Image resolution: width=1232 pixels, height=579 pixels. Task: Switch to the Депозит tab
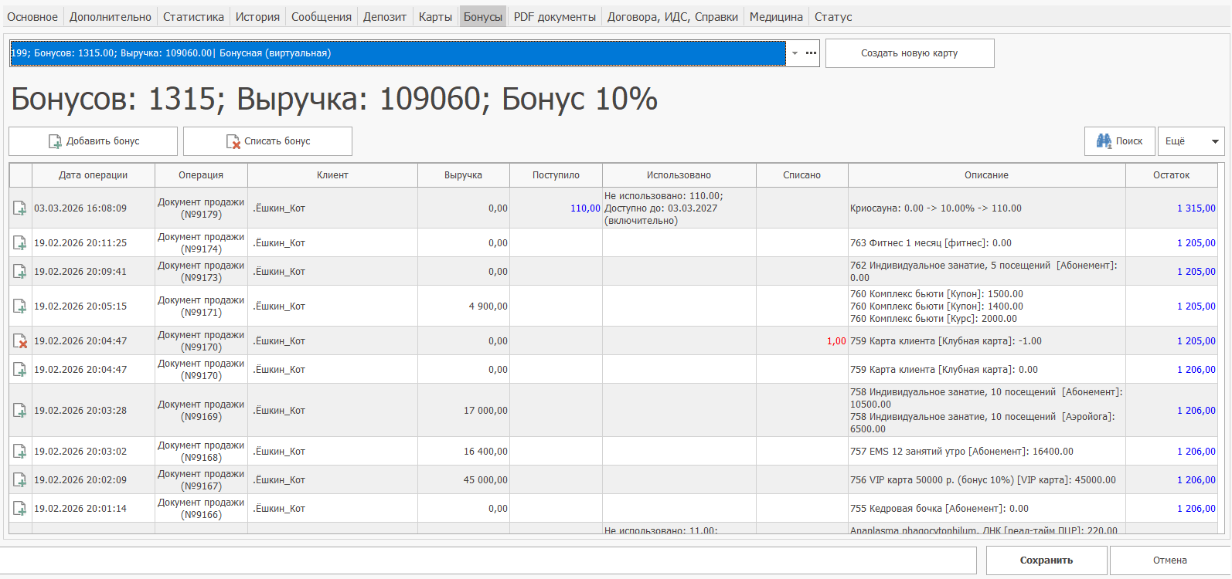(385, 17)
